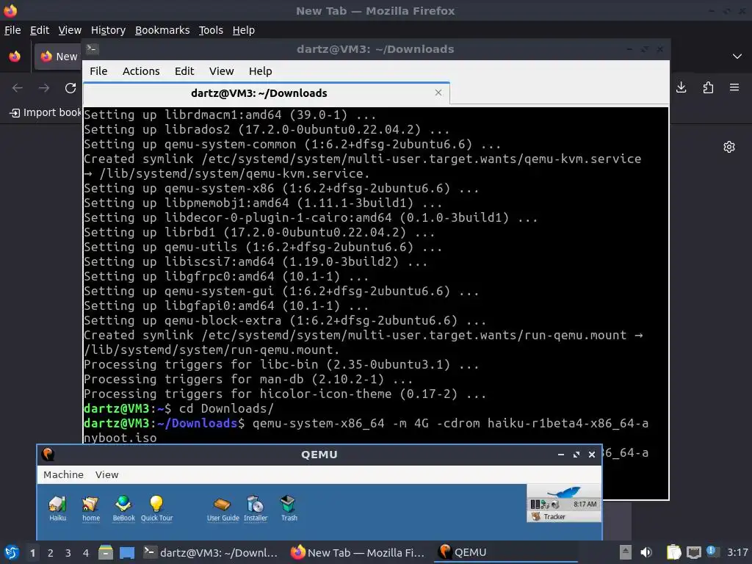Click the Firefox View pinned icon
Screen dimensions: 752x564
(x=15, y=57)
